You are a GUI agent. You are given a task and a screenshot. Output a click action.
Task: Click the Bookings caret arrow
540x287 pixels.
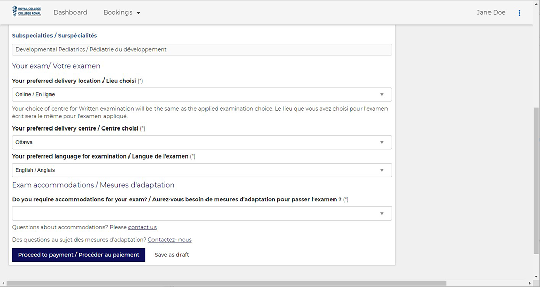click(x=139, y=13)
